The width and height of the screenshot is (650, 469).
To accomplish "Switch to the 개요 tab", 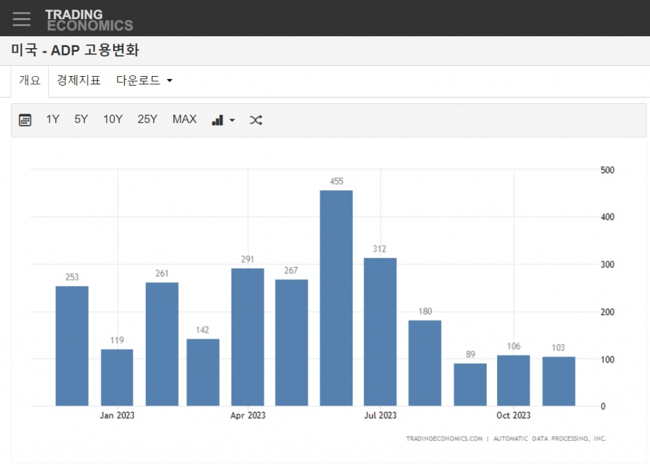I will (30, 80).
